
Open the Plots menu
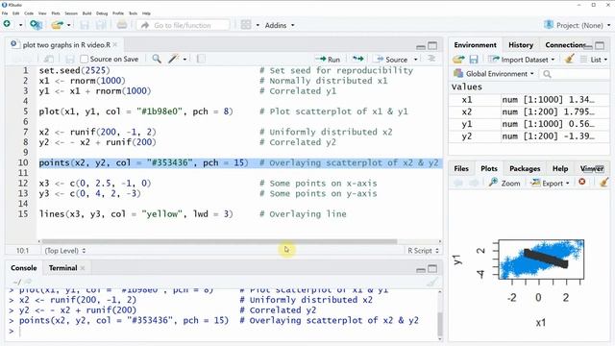point(56,13)
